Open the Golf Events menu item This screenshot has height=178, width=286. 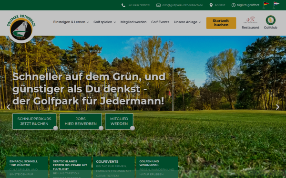click(x=160, y=22)
